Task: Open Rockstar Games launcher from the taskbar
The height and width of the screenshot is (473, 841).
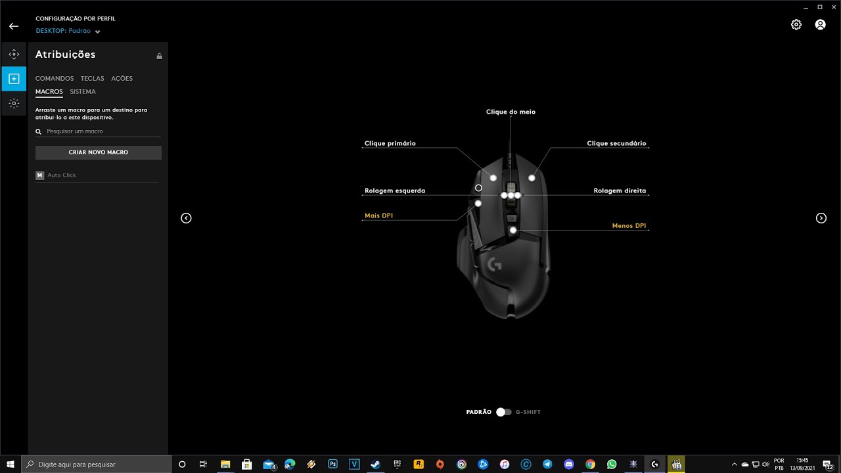Action: pos(418,464)
